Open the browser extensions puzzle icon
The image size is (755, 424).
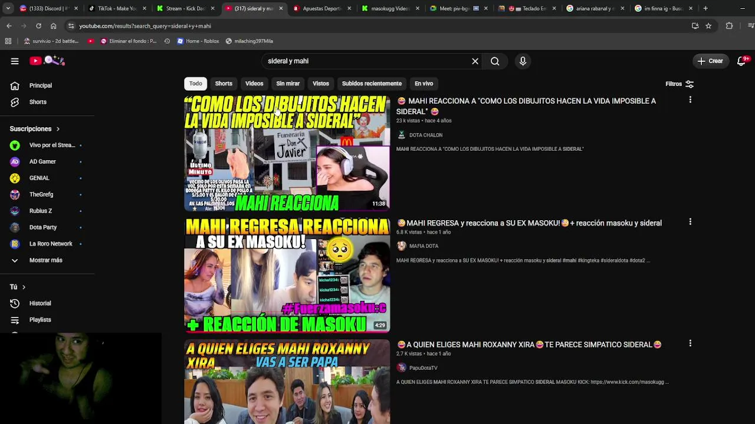pyautogui.click(x=729, y=26)
